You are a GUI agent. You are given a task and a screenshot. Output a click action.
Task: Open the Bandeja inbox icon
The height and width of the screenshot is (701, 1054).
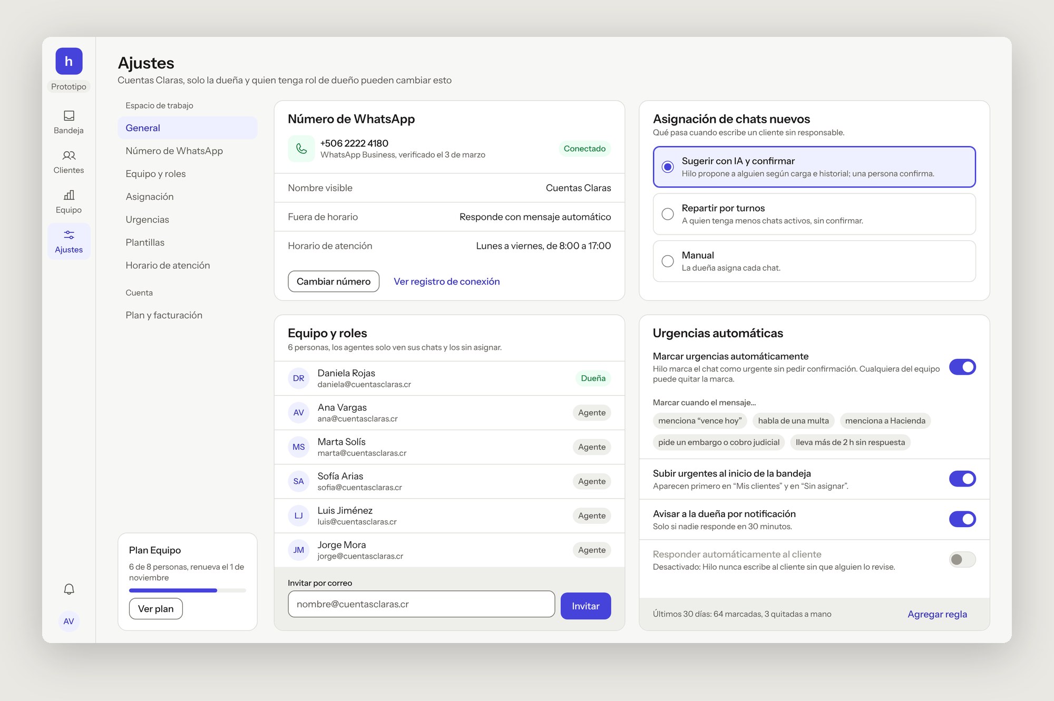pos(69,116)
